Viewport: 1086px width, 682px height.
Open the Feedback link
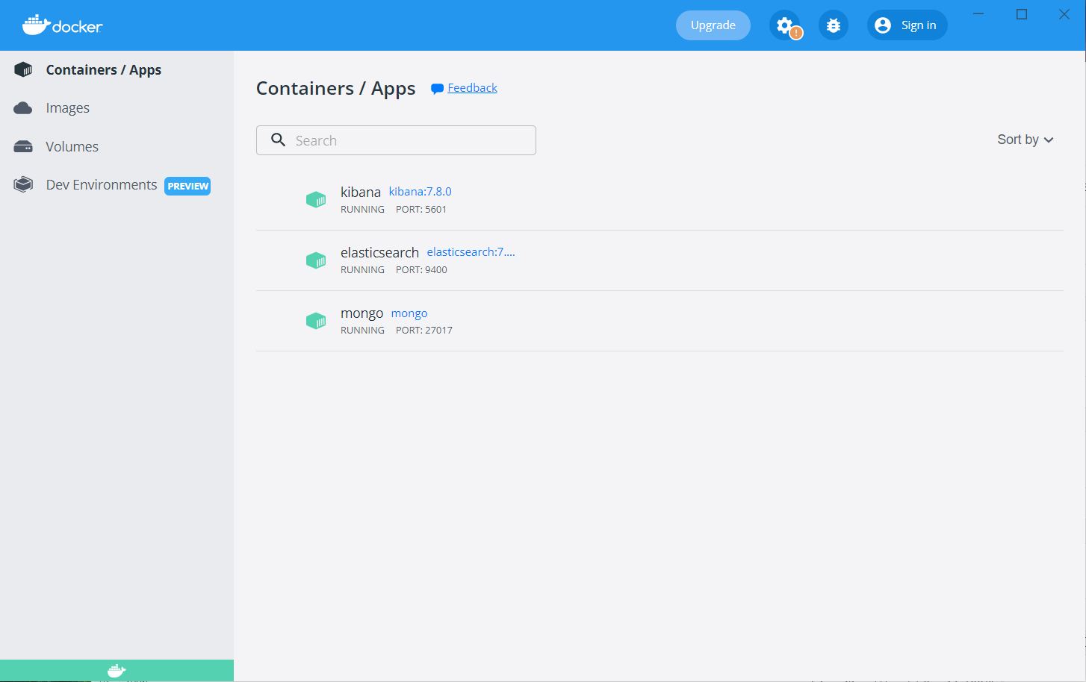(472, 88)
